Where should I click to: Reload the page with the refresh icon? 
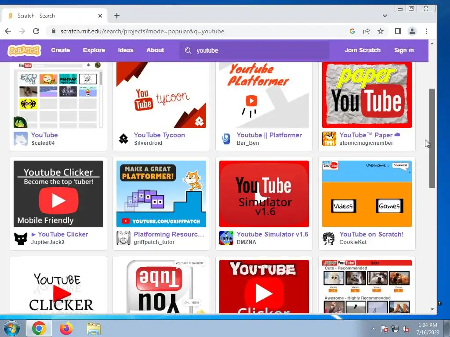36,31
